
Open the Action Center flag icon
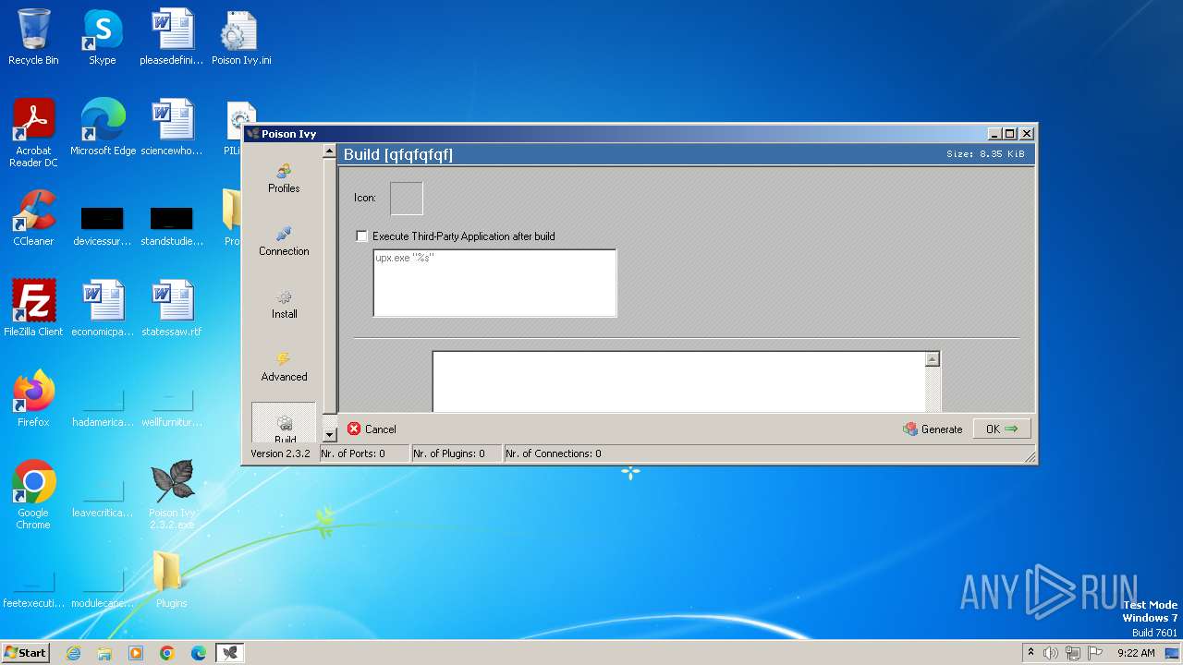click(x=1095, y=653)
